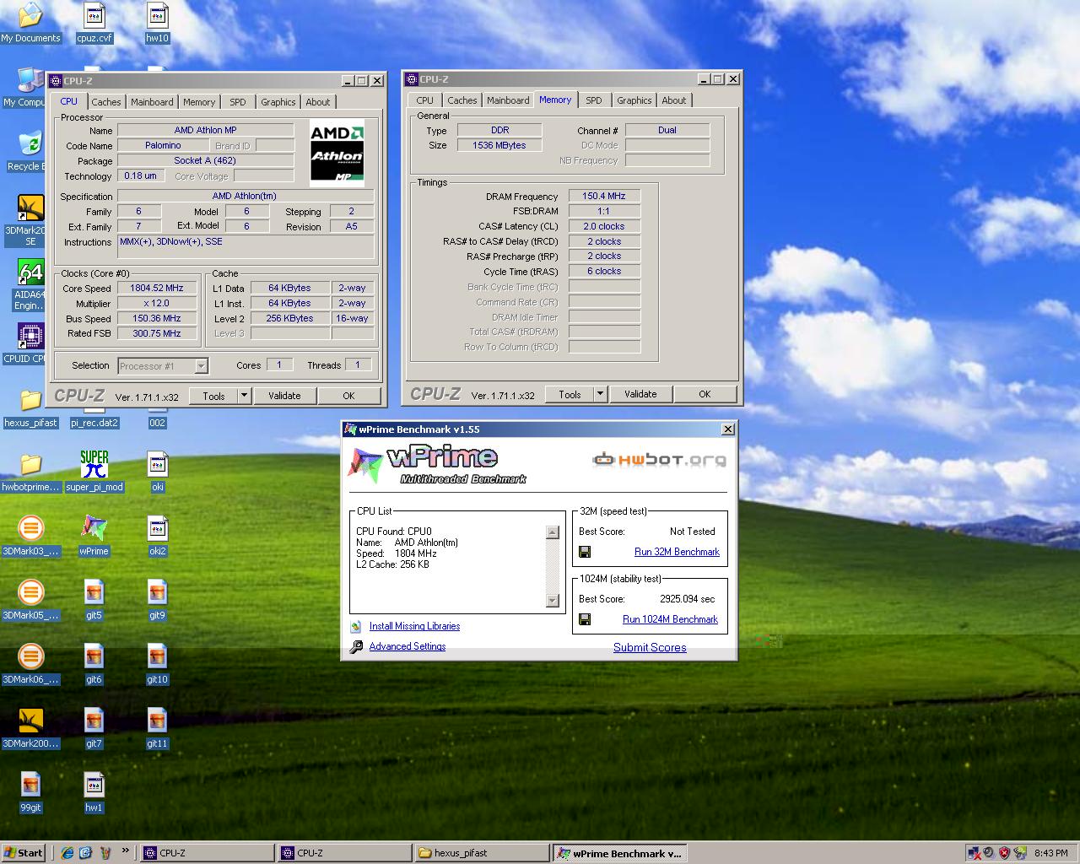This screenshot has width=1080, height=864.
Task: Open the My Documents desktop icon
Action: point(30,22)
